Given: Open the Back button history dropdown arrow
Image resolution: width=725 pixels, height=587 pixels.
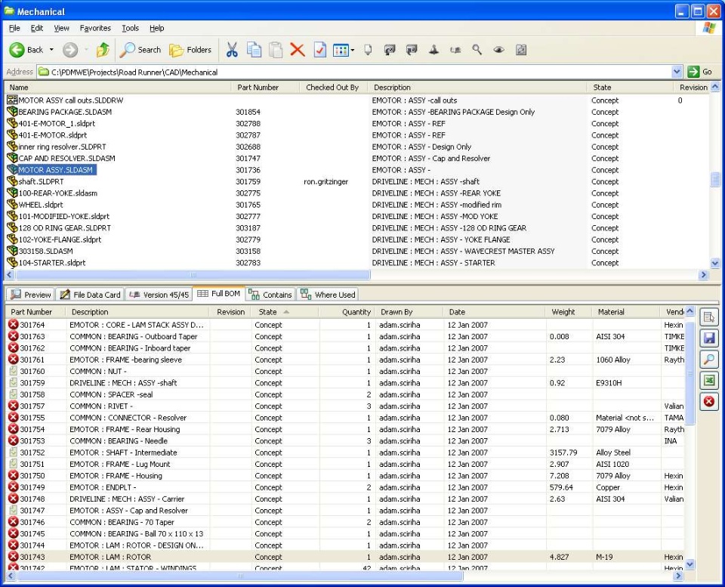Looking at the screenshot, I should [x=51, y=50].
